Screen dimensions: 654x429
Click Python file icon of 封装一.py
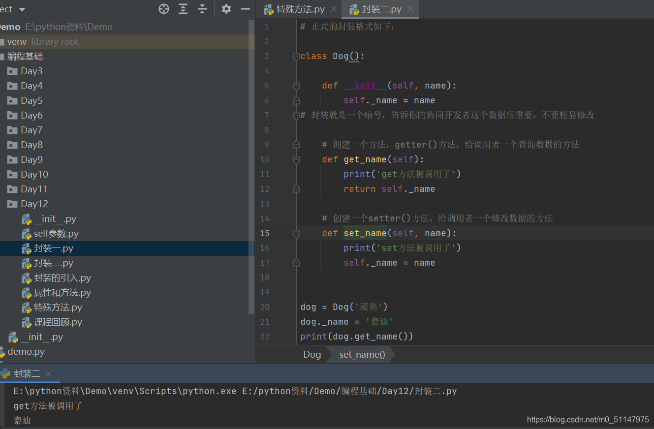coord(27,248)
